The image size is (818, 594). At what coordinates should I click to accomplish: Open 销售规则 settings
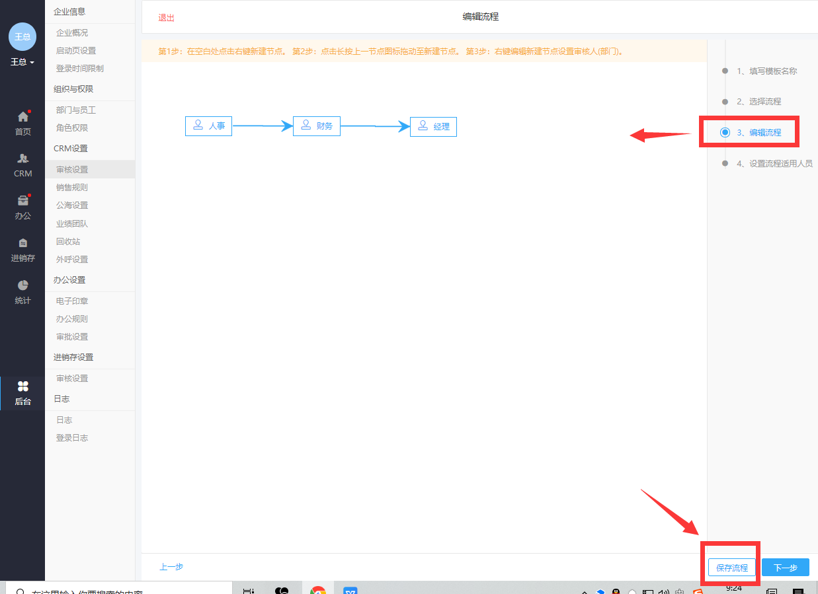pyautogui.click(x=72, y=188)
